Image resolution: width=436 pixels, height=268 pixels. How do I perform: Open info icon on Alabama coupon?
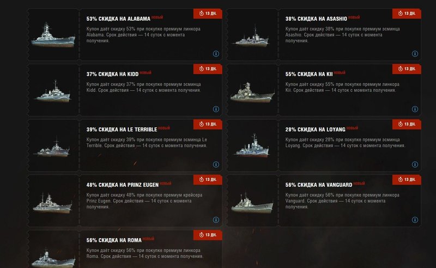216,54
